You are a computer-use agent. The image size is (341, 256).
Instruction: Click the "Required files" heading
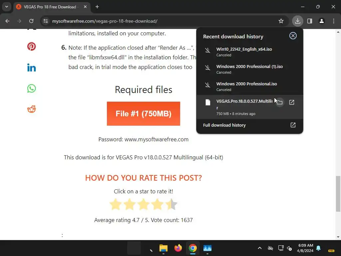click(x=144, y=89)
